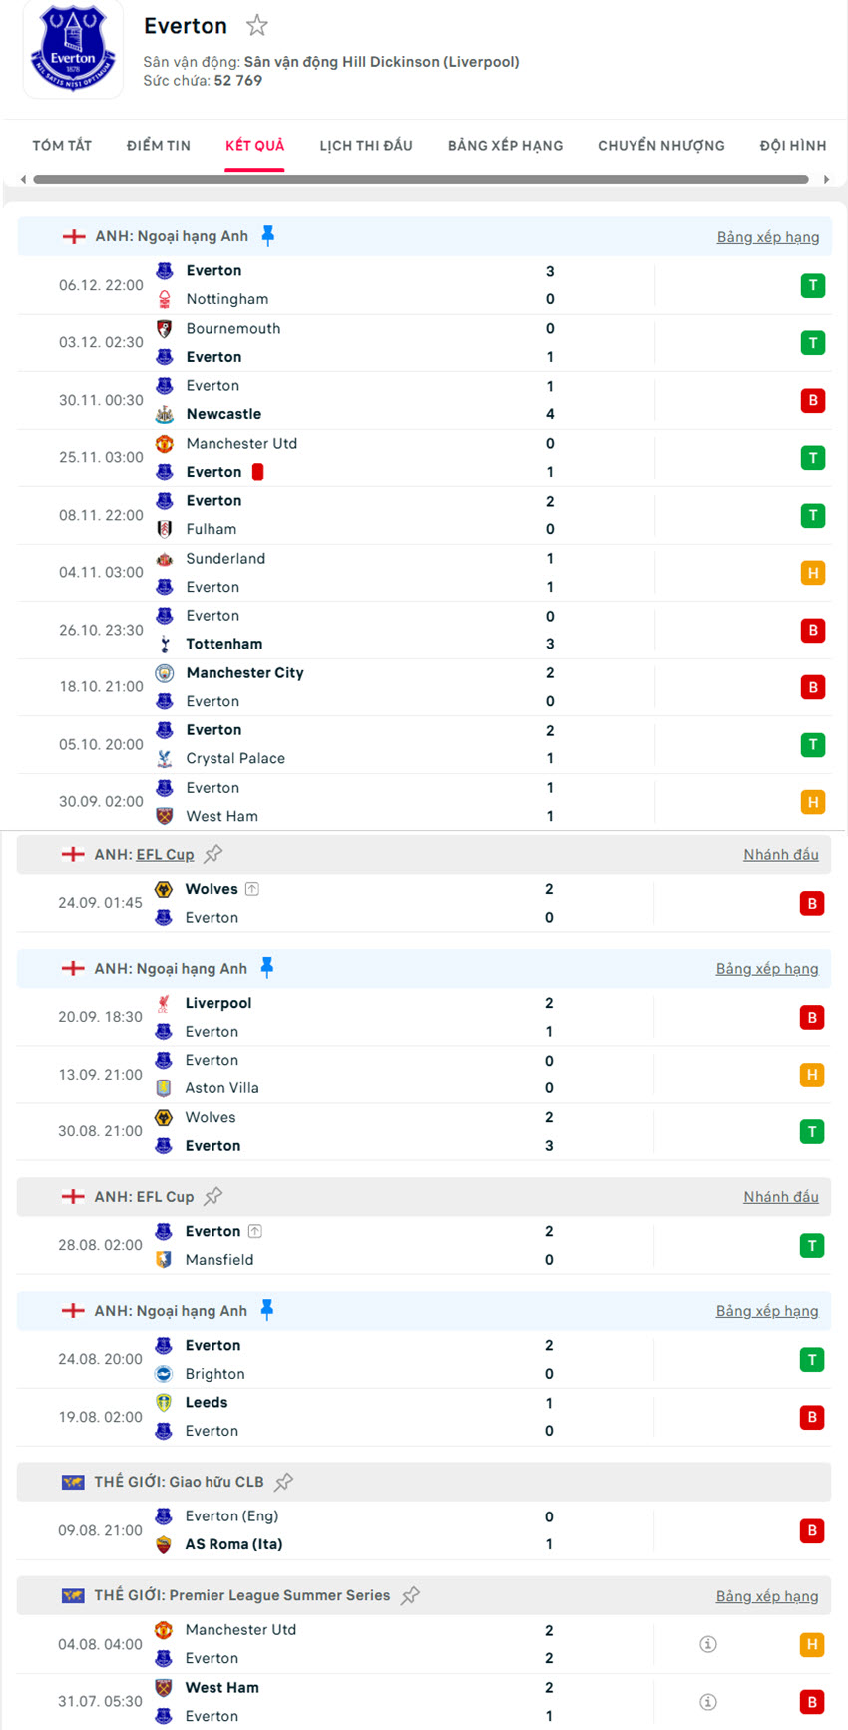Open the ĐỘI HÌNH tab
Viewport: 848px width, 1730px height.
click(793, 145)
